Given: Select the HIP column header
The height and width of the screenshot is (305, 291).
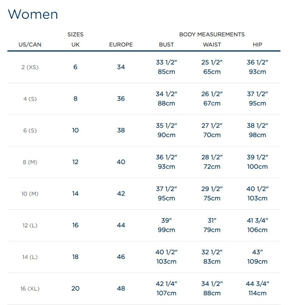Looking at the screenshot, I should tap(257, 45).
